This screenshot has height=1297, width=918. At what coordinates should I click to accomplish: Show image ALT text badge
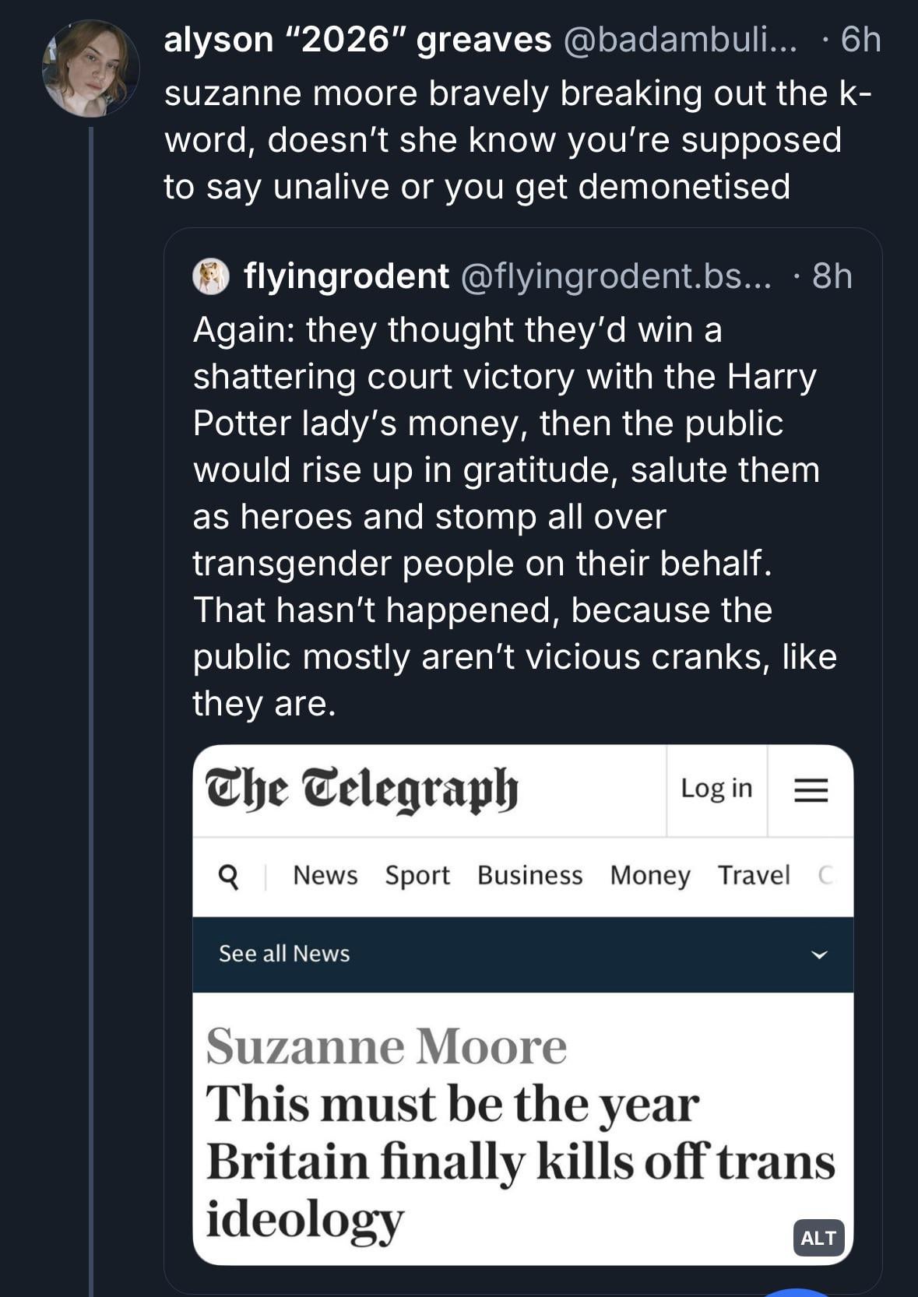(818, 1237)
